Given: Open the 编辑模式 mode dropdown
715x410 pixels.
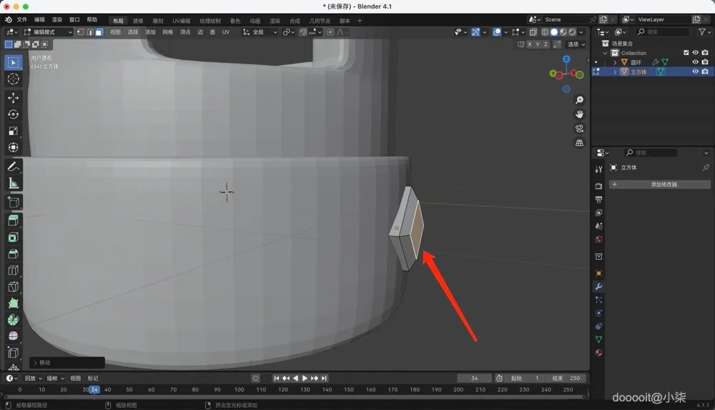Looking at the screenshot, I should (48, 32).
